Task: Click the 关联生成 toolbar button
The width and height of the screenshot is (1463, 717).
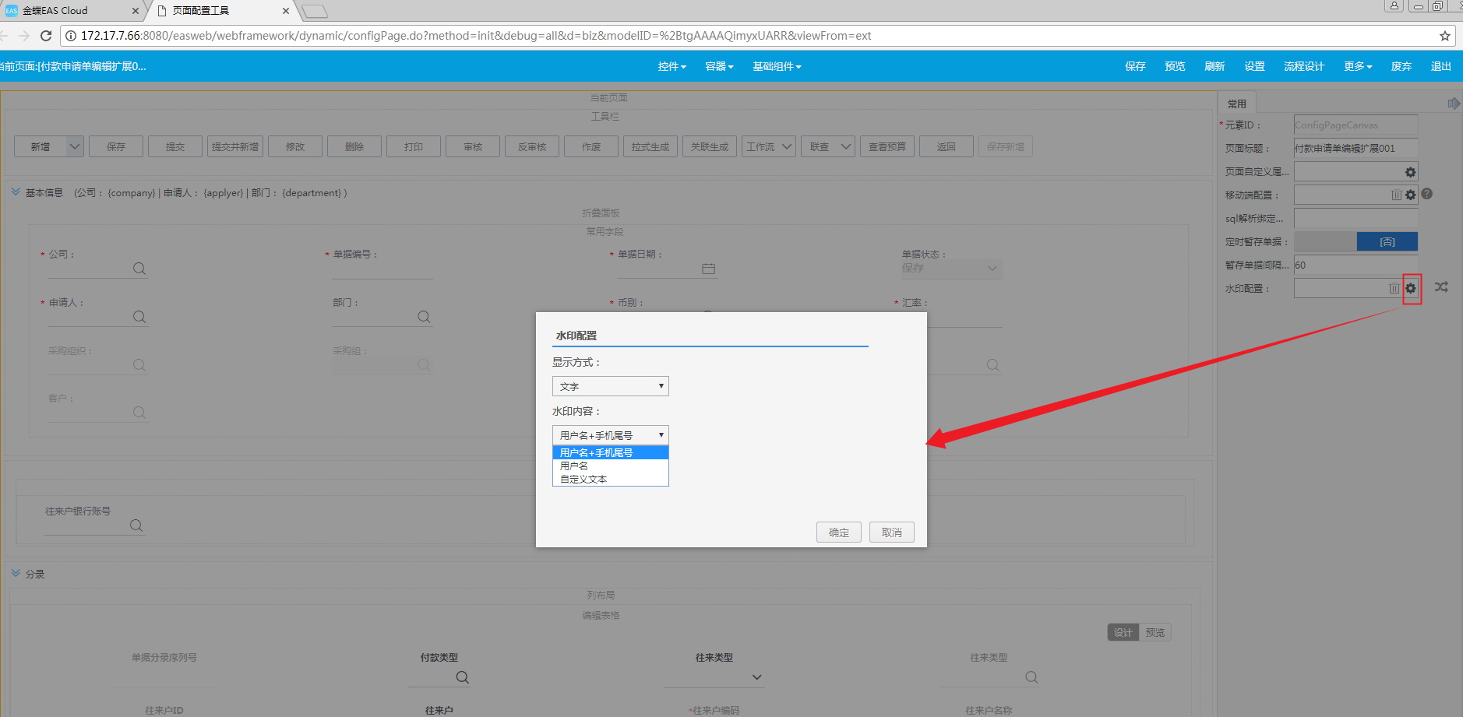Action: 710,146
